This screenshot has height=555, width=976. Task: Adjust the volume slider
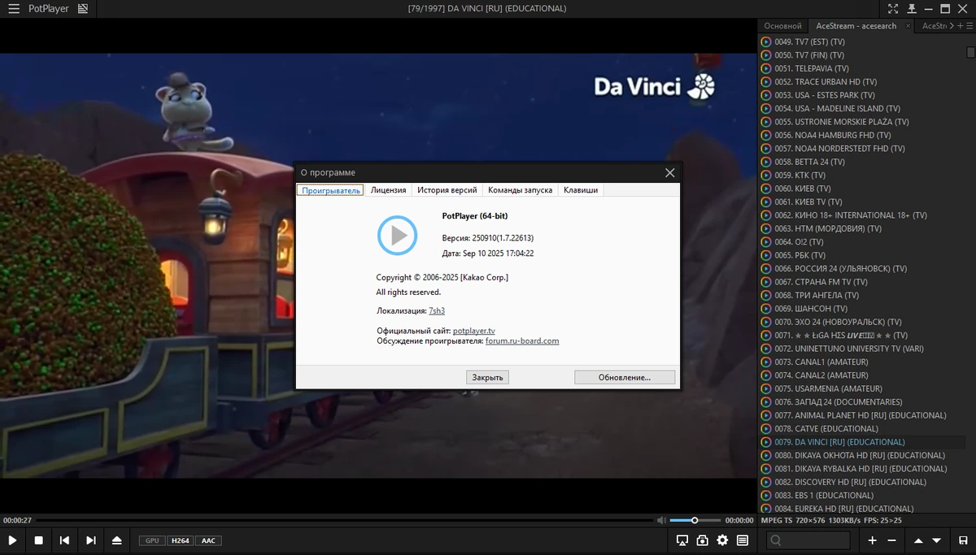click(695, 520)
